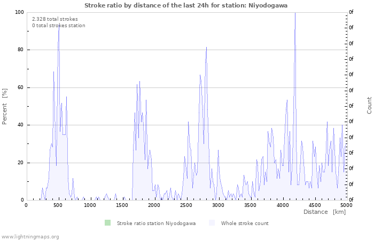Click the 'Percent [%]' y-axis label
The height and width of the screenshot is (240, 374).
coord(5,106)
